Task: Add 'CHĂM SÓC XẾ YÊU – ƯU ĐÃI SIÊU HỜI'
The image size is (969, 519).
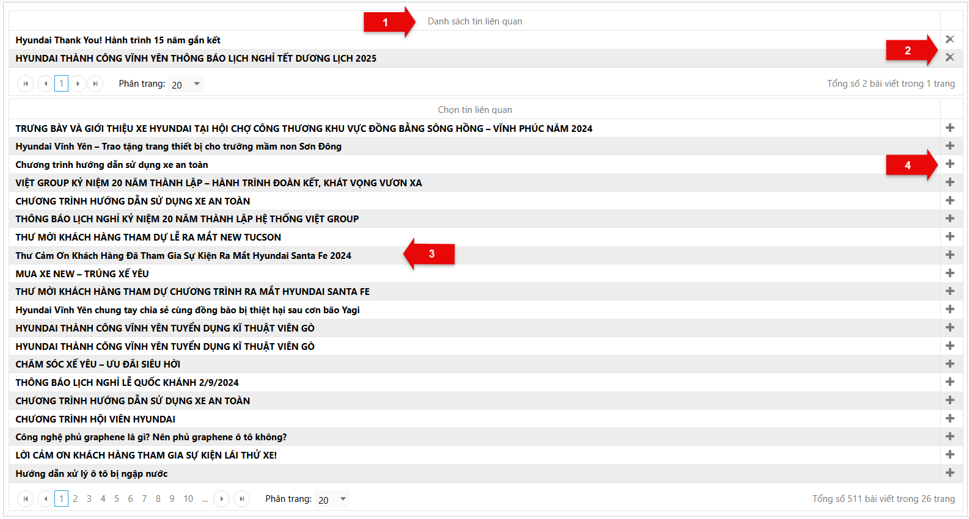Action: point(949,363)
